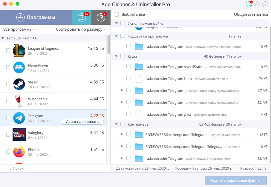Click the app list scrollbar thumb

tap(109, 44)
